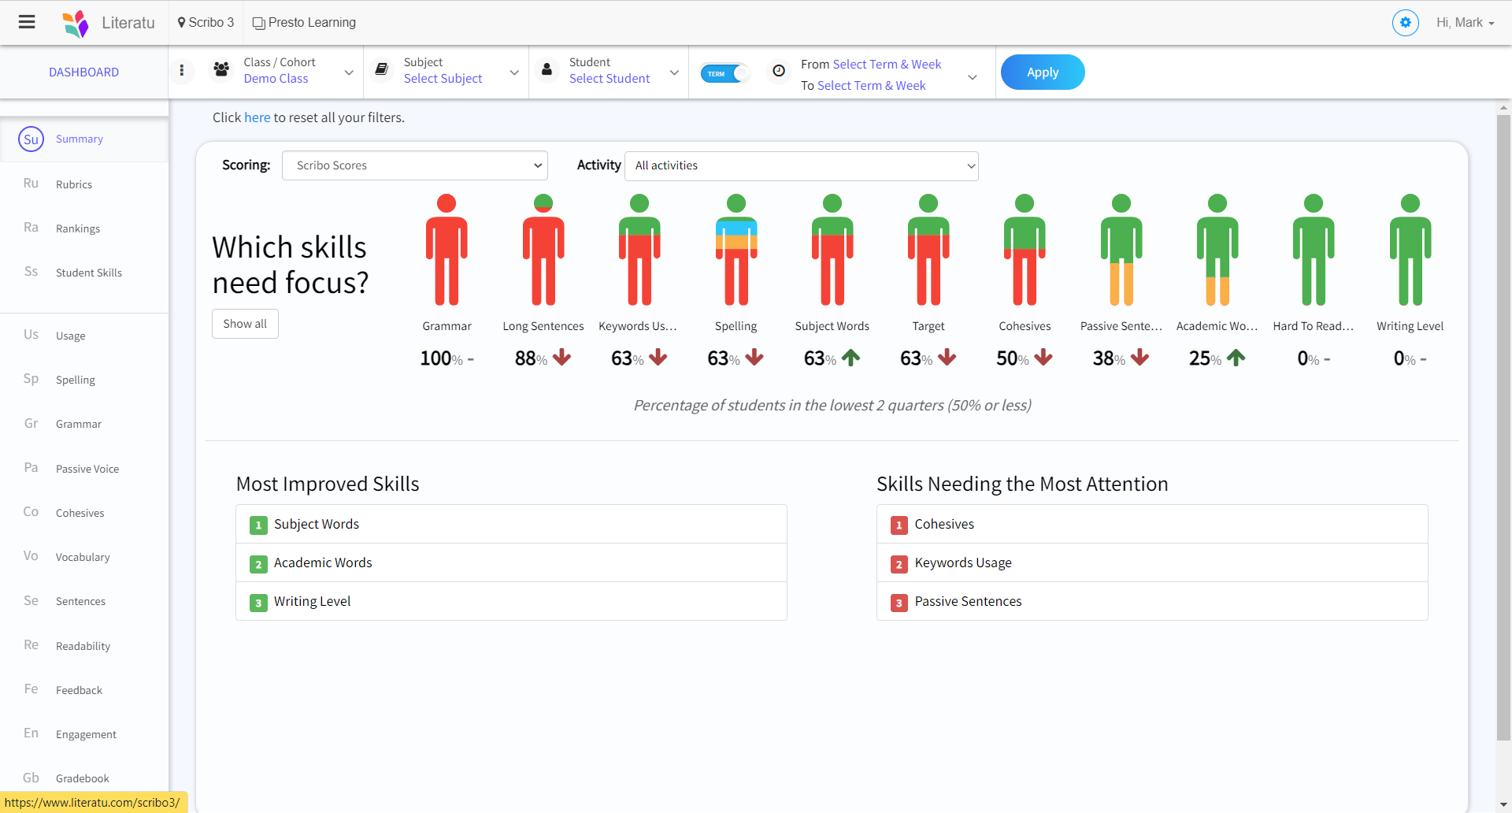Open the settings gear icon
The width and height of the screenshot is (1512, 813).
point(1405,23)
